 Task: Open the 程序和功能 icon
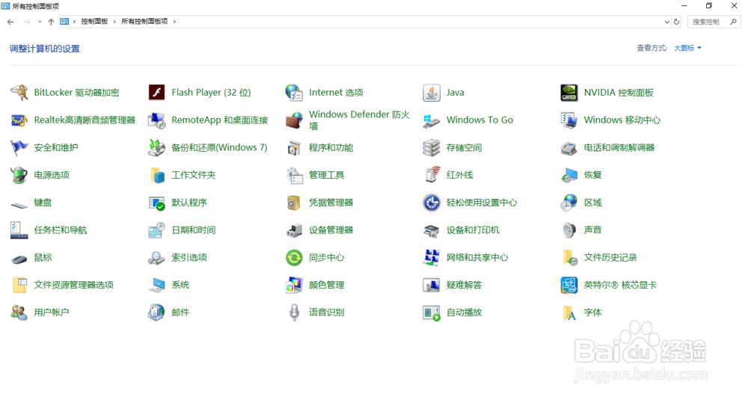pyautogui.click(x=294, y=148)
